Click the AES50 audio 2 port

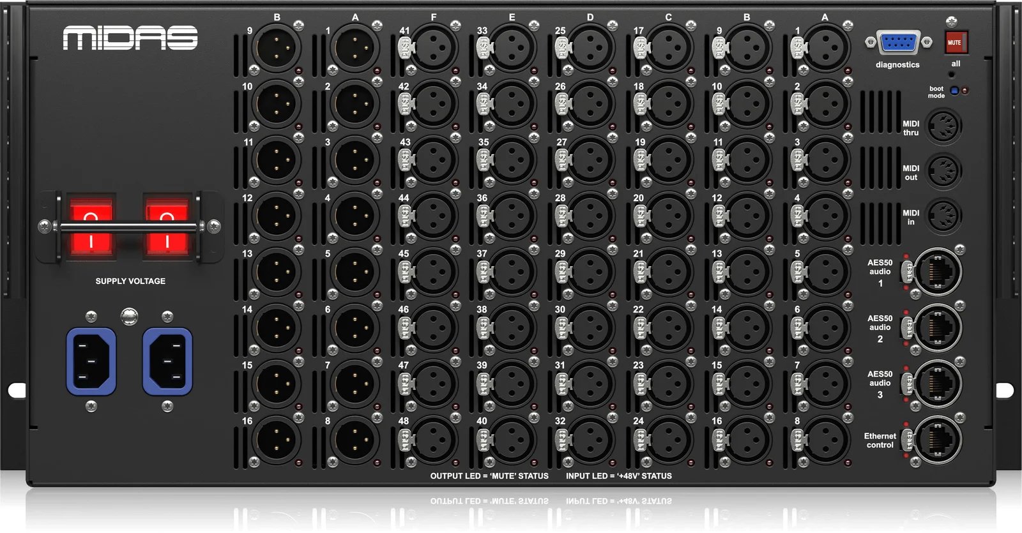coord(938,327)
